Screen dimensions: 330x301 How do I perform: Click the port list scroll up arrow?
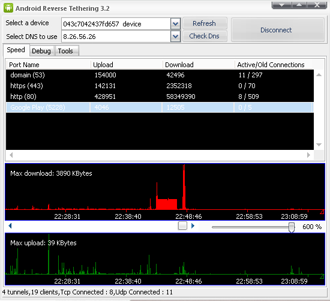[x=319, y=75]
